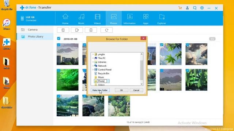The image size is (234, 131).
Task: Select the Videos folder in the tree
Action: pos(101,85)
